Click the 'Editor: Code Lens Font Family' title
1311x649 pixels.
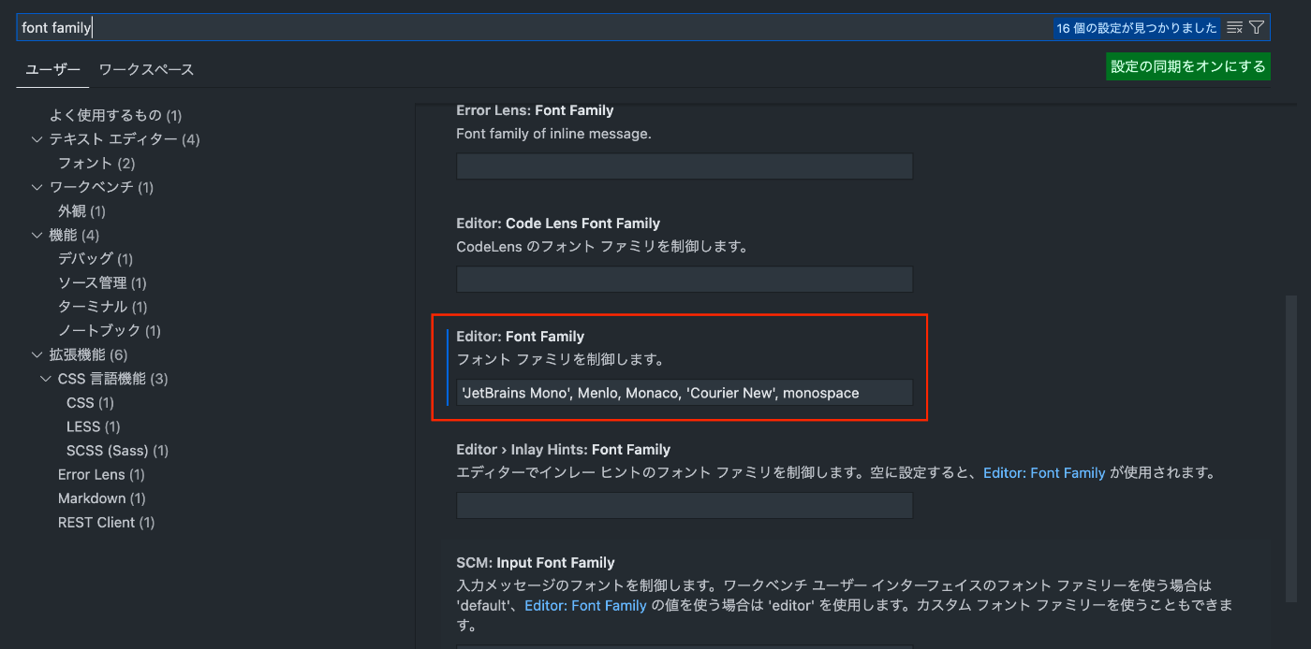(558, 224)
